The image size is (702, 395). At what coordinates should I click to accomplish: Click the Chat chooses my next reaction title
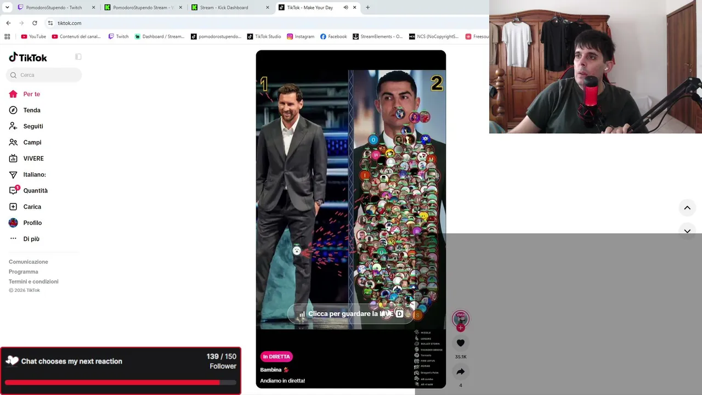71,362
